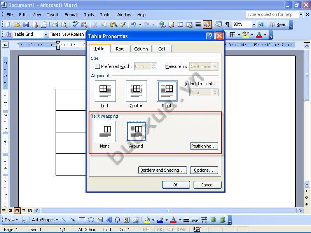Toggle the Document Map icon
311x233 pixels.
218,24
